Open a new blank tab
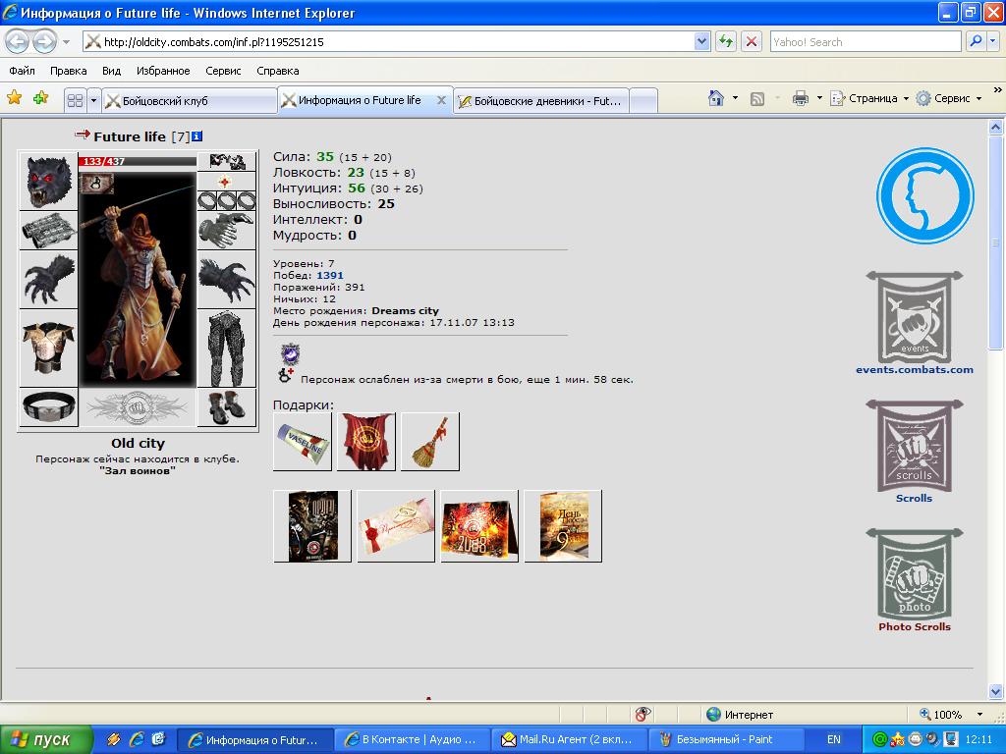Screen dimensions: 1006x754 click(x=643, y=101)
